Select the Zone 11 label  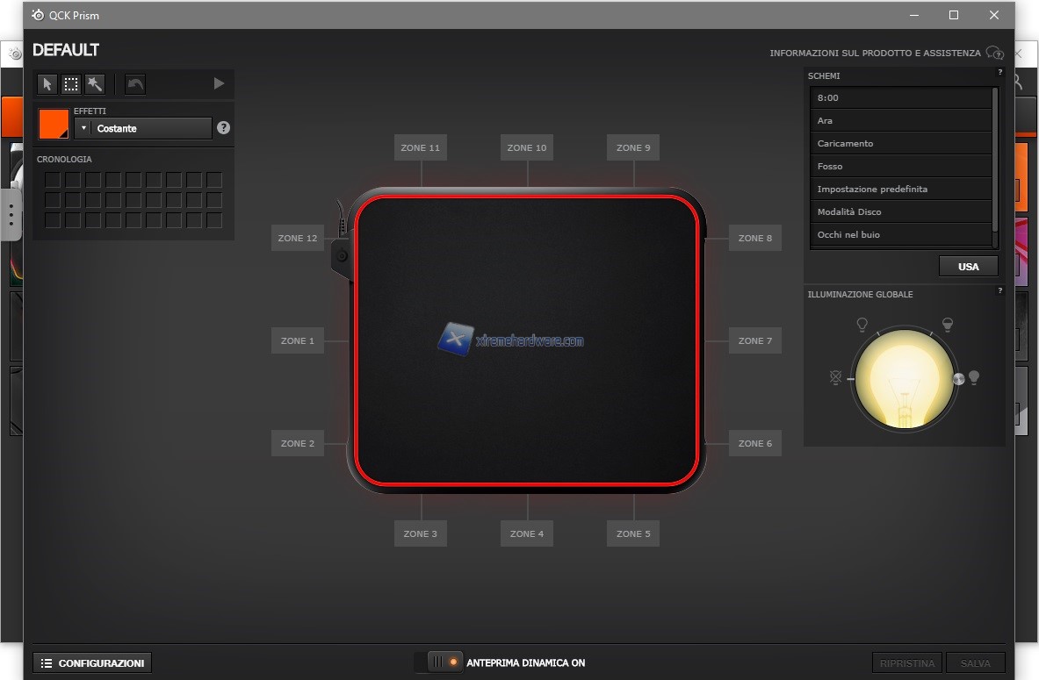coord(421,148)
